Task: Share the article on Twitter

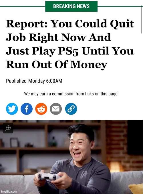Action: point(12,109)
